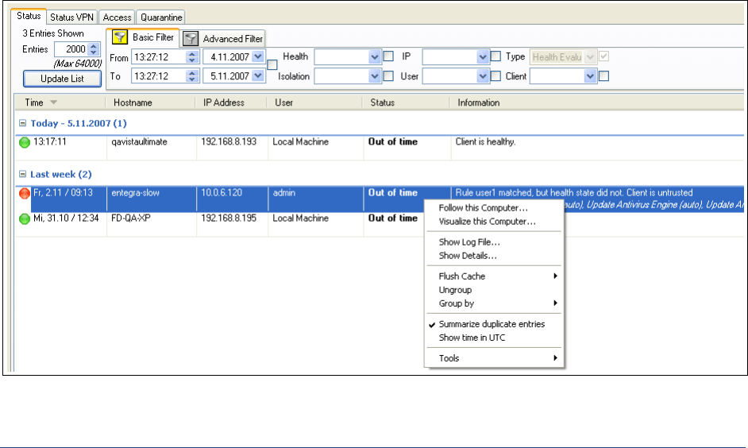
Task: Select Follow this Computer menu entry
Action: [x=483, y=208]
